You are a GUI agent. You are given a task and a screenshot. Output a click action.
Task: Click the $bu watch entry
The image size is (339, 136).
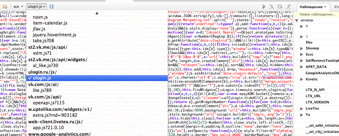click(309, 42)
